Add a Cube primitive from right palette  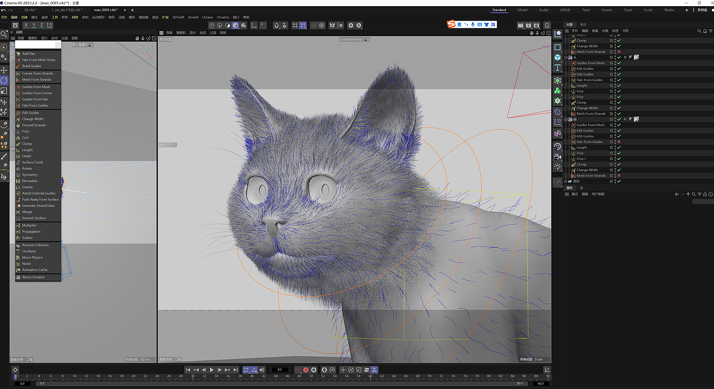tap(557, 57)
